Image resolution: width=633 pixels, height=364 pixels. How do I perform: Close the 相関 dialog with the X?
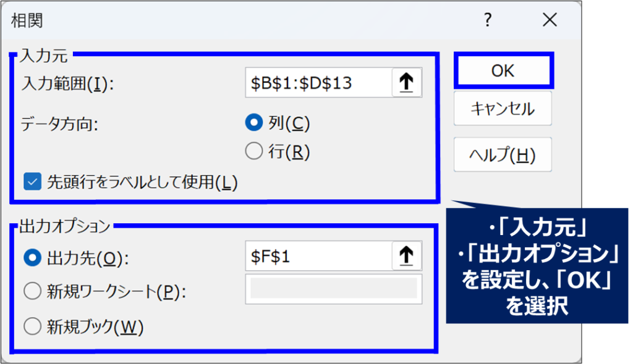[550, 21]
